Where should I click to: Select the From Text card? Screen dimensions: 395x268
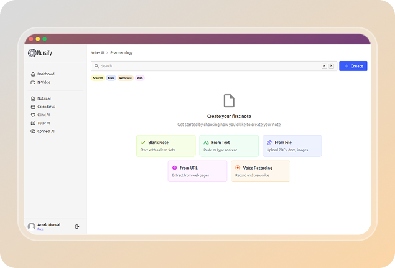point(229,146)
